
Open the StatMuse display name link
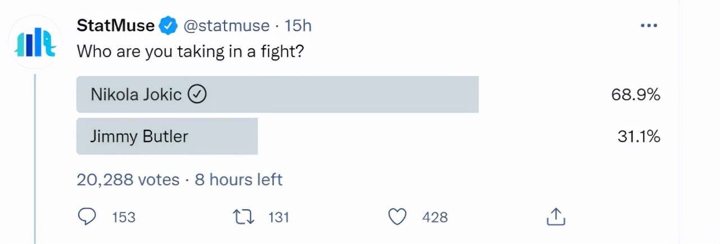(x=116, y=25)
